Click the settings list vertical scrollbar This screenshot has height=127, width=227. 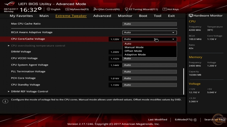pyautogui.click(x=184, y=81)
